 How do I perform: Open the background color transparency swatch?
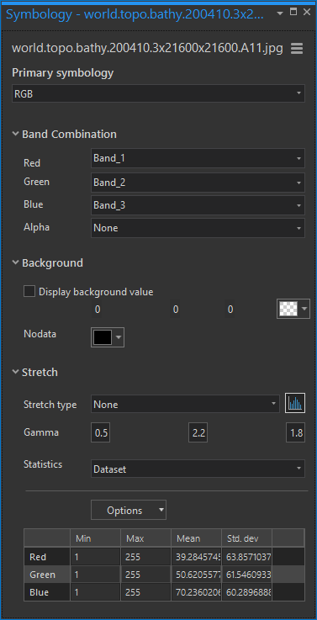(x=293, y=309)
